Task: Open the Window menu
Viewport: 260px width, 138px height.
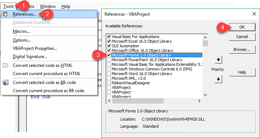Action: click(48, 6)
